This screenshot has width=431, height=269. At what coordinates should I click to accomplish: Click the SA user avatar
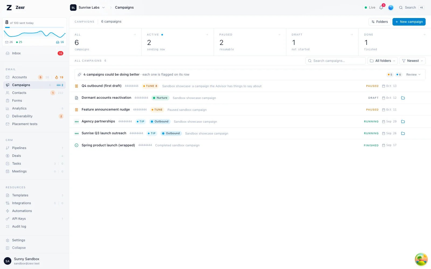click(x=8, y=261)
